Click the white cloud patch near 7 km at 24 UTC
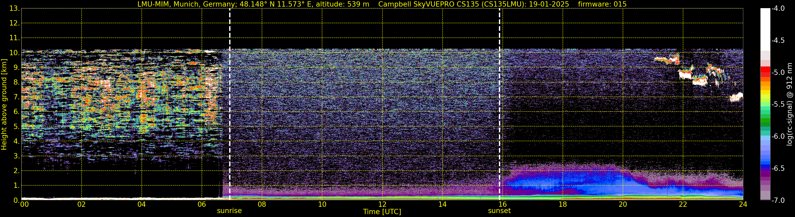 tap(736, 97)
